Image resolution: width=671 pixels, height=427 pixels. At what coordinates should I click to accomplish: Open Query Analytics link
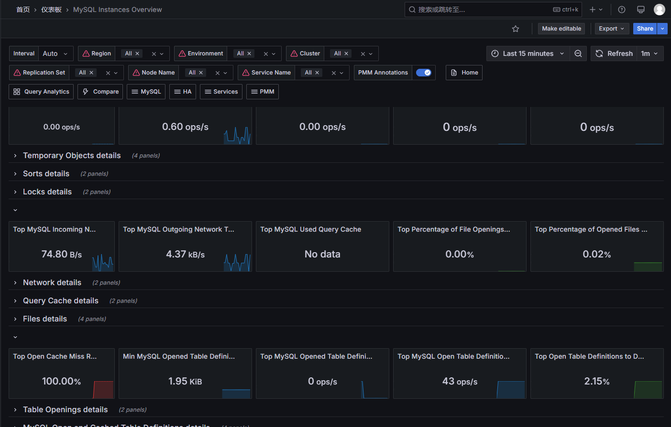(41, 92)
